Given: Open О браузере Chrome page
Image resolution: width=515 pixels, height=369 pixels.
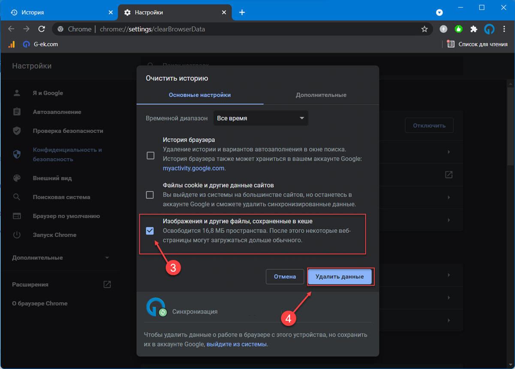Looking at the screenshot, I should (40, 303).
